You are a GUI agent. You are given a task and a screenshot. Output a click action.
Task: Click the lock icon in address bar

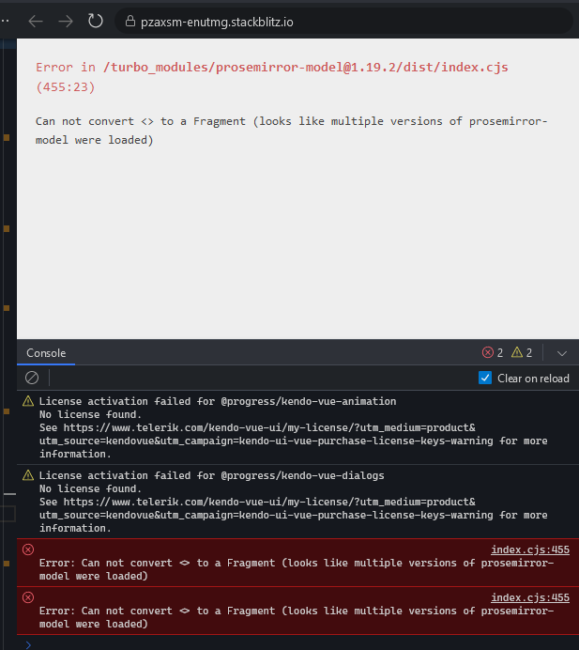[129, 21]
